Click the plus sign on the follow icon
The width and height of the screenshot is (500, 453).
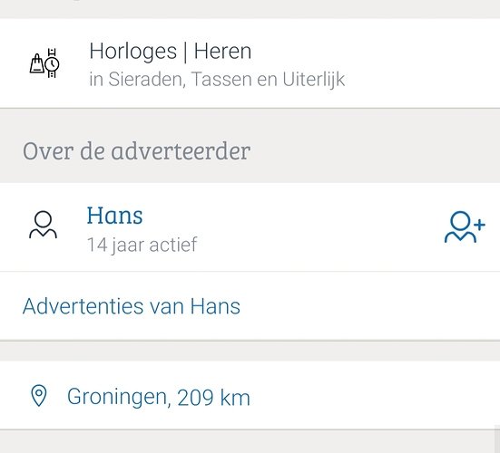(x=479, y=225)
